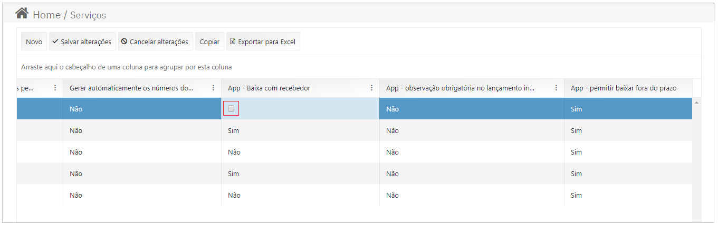Click 'Não' in fourth row observação obrigatória column
Image resolution: width=718 pixels, height=225 pixels.
(392, 173)
